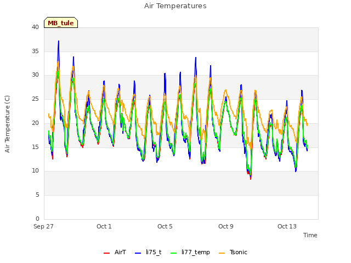This screenshot has height=263, width=351.
Task: Click the Air Temperature (C) axis title
Action: click(7, 124)
